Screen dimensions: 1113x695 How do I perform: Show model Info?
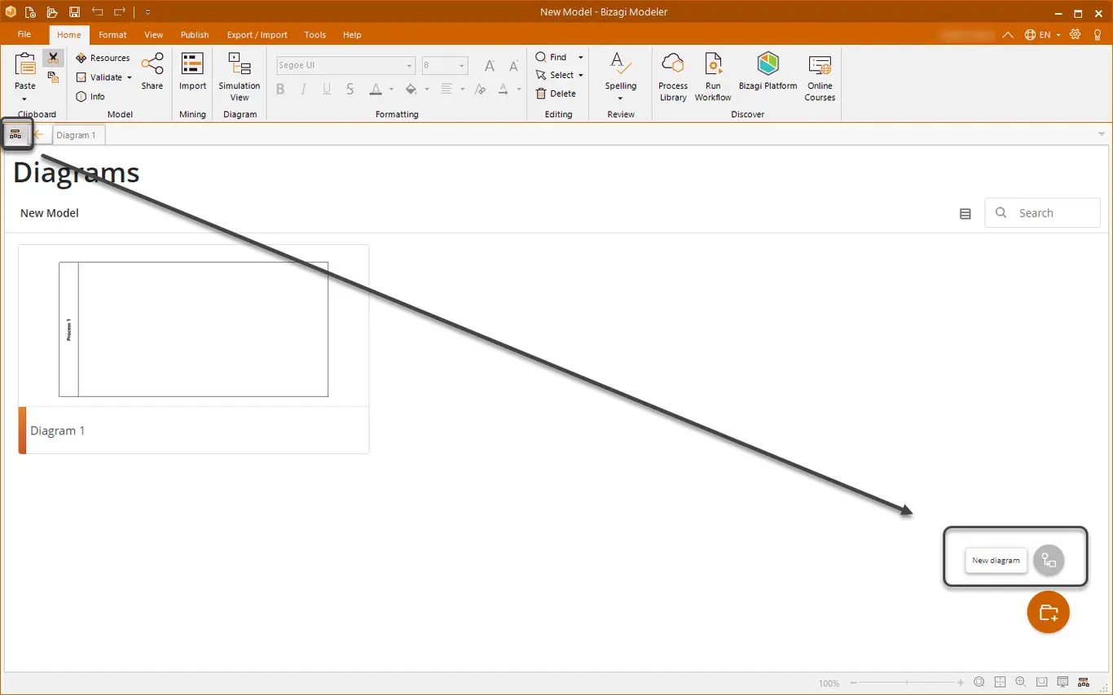(90, 96)
